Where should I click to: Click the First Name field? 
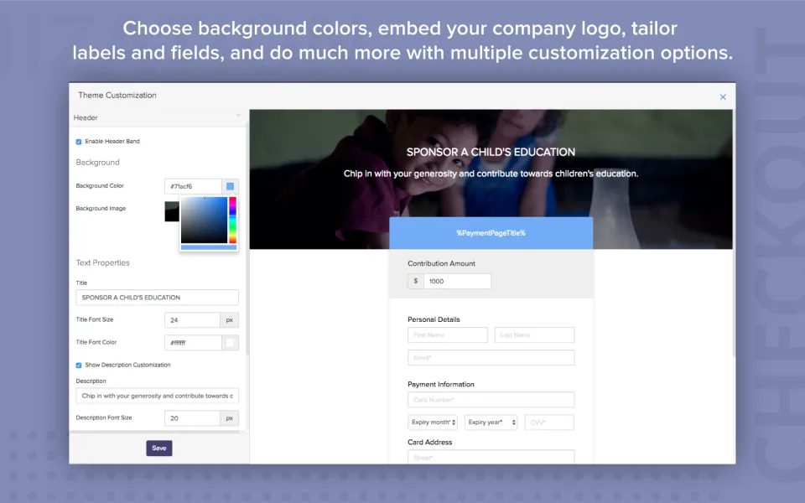(448, 335)
